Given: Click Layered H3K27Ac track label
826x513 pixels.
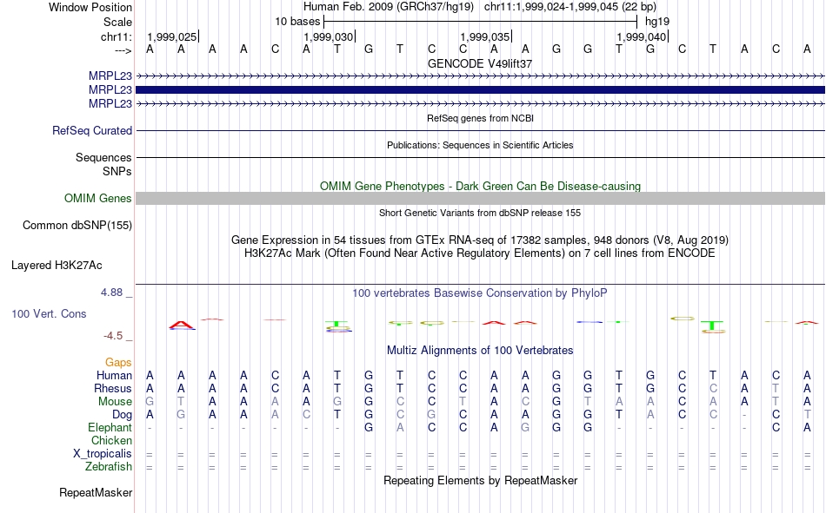Looking at the screenshot, I should click(x=57, y=266).
